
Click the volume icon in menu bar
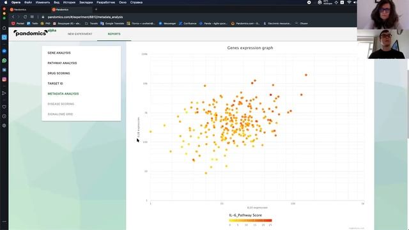tap(355, 3)
